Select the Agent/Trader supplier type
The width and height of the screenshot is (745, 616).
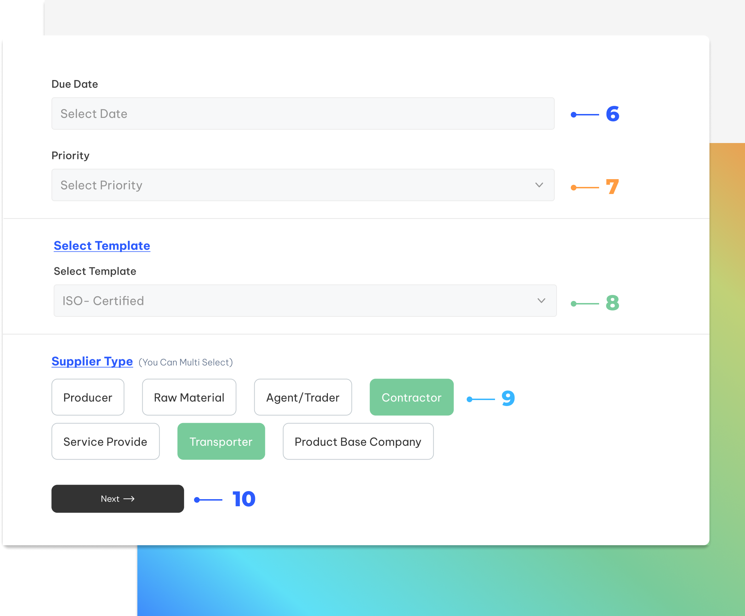pos(303,397)
